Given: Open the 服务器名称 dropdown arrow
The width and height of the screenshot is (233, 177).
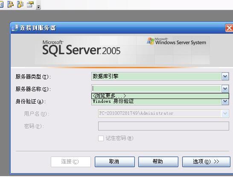Looking at the screenshot, I should 225,89.
